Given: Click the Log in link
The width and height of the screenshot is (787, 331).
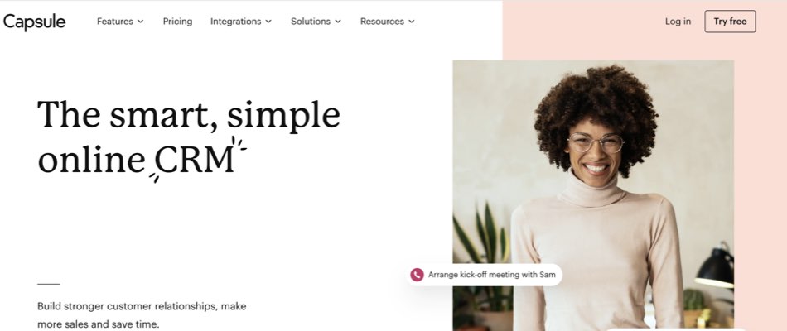Looking at the screenshot, I should tap(678, 22).
